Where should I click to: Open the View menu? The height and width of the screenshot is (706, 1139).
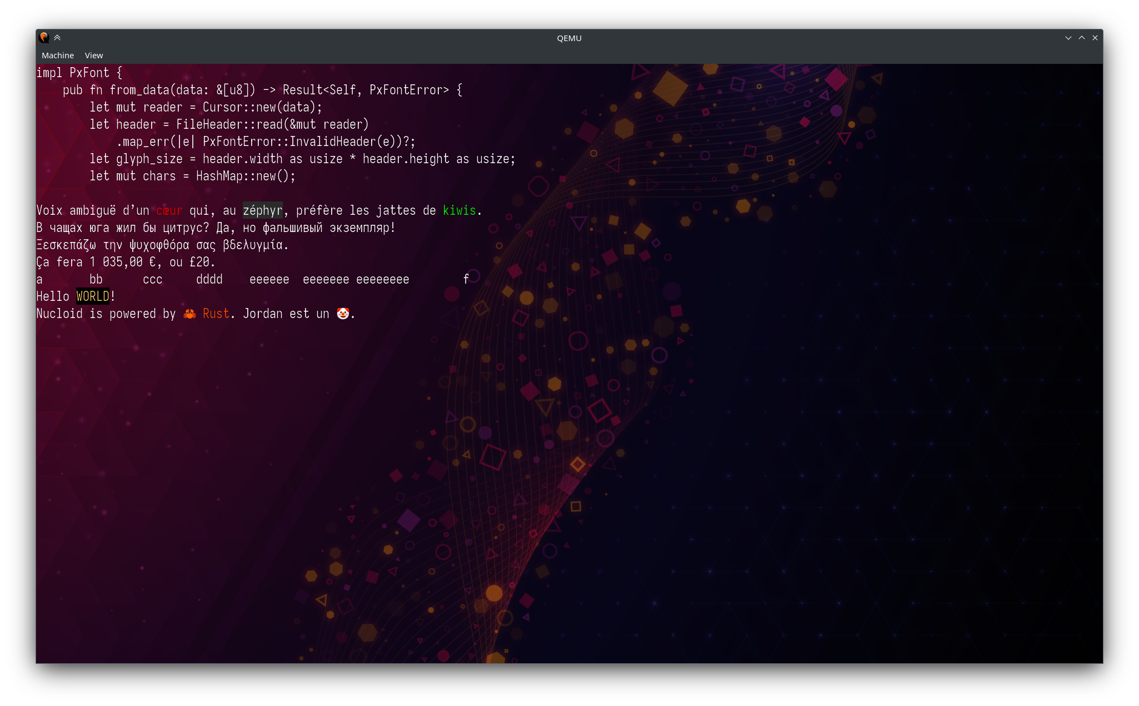(94, 56)
